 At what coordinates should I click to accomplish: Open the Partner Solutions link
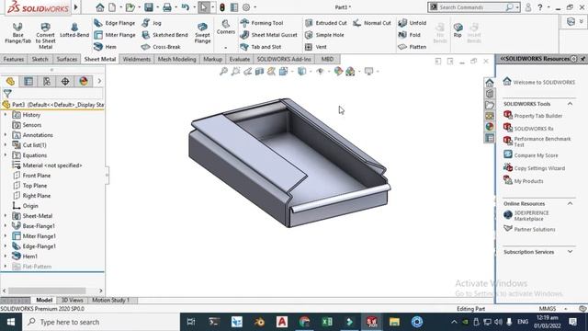(x=535, y=229)
